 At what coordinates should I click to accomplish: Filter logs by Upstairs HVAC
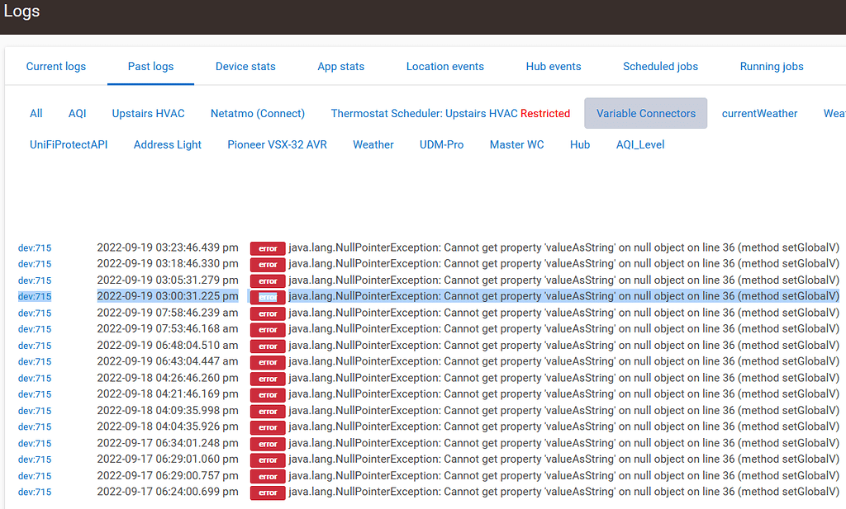pyautogui.click(x=148, y=113)
